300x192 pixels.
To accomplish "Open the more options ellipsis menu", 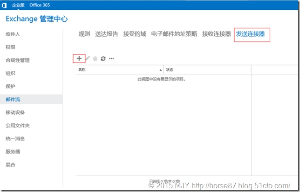I will coord(111,59).
